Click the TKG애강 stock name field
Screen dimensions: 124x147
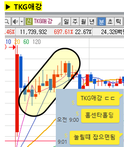pos(43,21)
